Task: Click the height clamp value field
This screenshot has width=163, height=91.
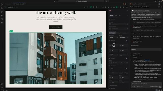Action: (124, 73)
